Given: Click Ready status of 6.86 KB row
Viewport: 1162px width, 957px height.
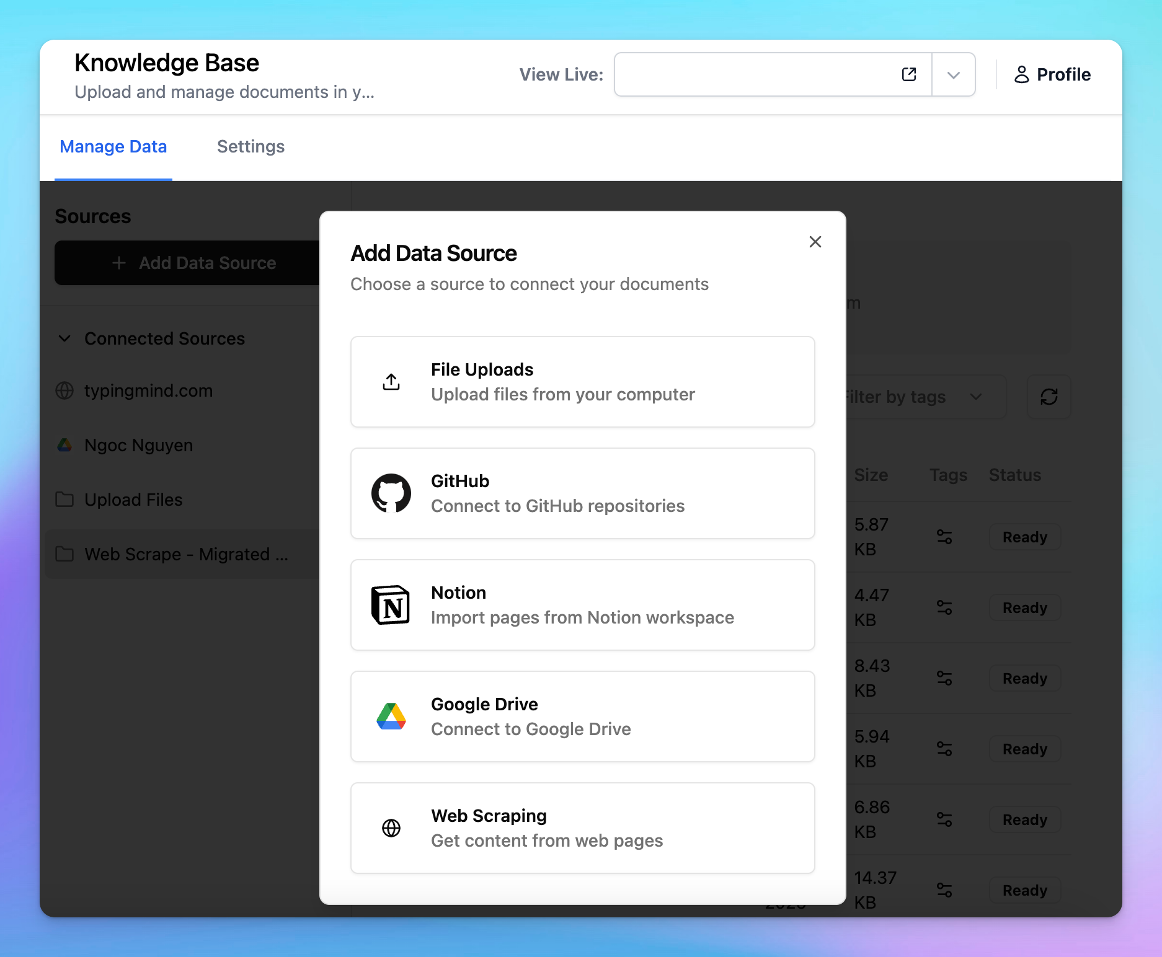Looking at the screenshot, I should (1025, 819).
